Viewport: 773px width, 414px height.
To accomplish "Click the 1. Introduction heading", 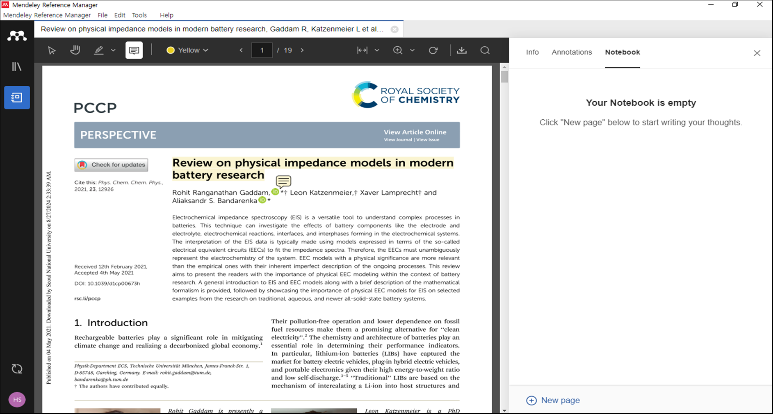I will coord(111,323).
